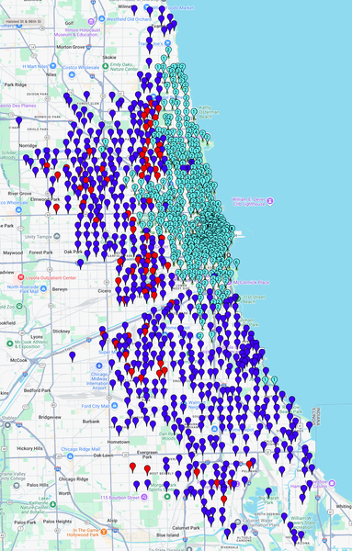The image size is (352, 551).
Task: Click the McCormick Place label
Action: 252,282
